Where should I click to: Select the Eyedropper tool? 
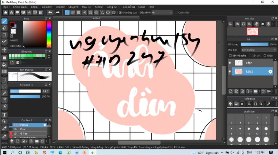pyautogui.click(x=4, y=136)
